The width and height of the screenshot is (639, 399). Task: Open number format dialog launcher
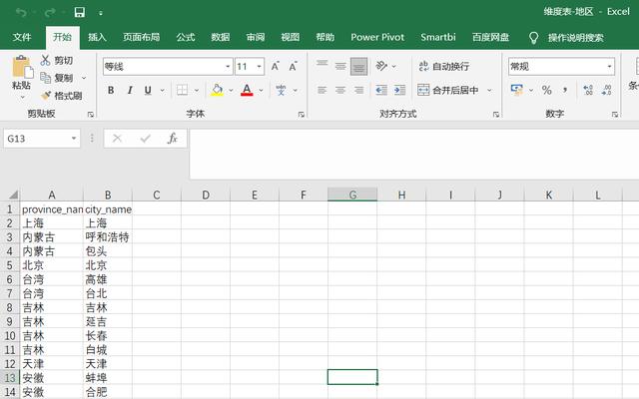click(x=615, y=115)
